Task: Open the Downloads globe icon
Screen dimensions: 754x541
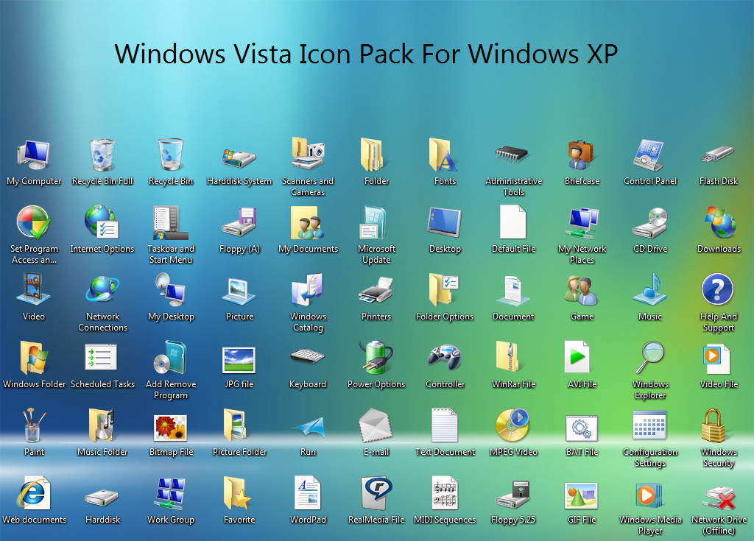Action: [720, 222]
